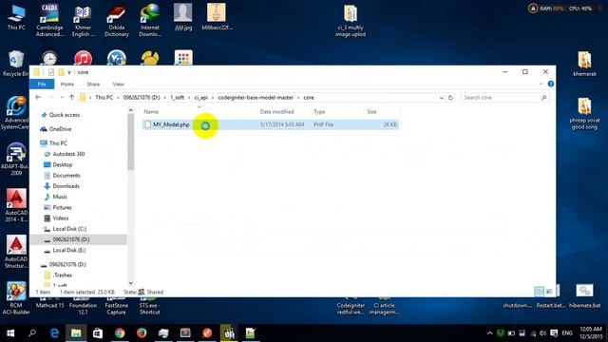
Task: Open the Share ribbon tab
Action: (93, 85)
